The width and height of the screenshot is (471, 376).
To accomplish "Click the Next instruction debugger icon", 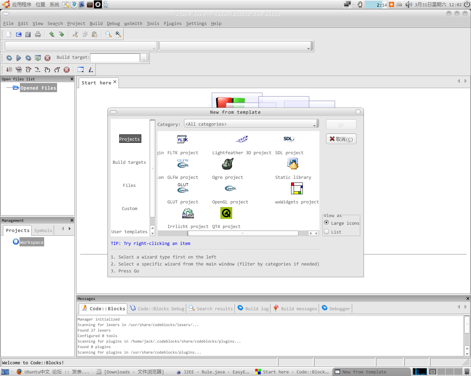I will coord(38,70).
